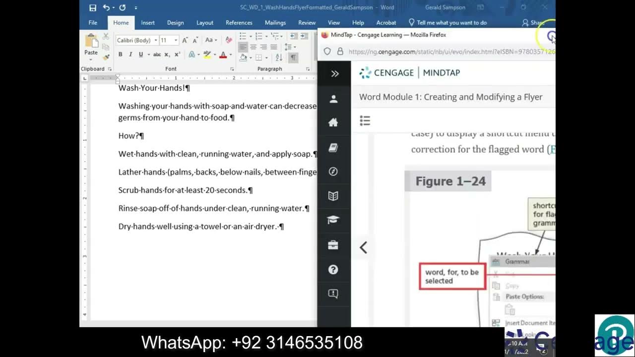This screenshot has height=357, width=635.
Task: Select Align Right button
Action: pos(263,47)
